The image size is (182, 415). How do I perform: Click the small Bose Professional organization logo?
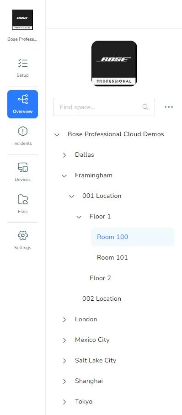[22, 20]
